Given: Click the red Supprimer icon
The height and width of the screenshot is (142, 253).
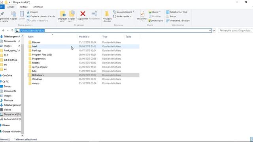Looking at the screenshot, I should [x=83, y=14].
